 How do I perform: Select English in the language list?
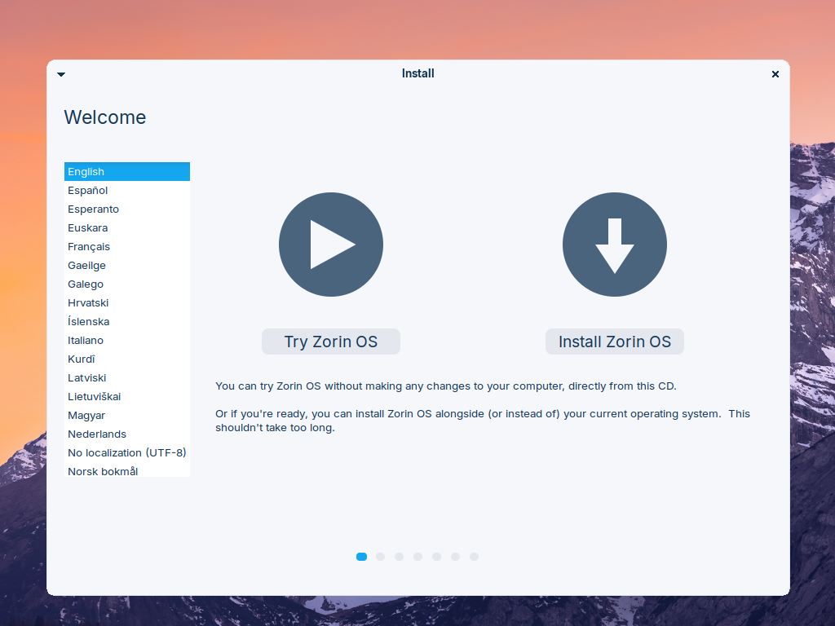coord(127,171)
